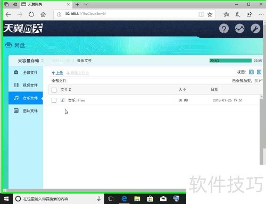Open the network status chart icon

(x=239, y=29)
